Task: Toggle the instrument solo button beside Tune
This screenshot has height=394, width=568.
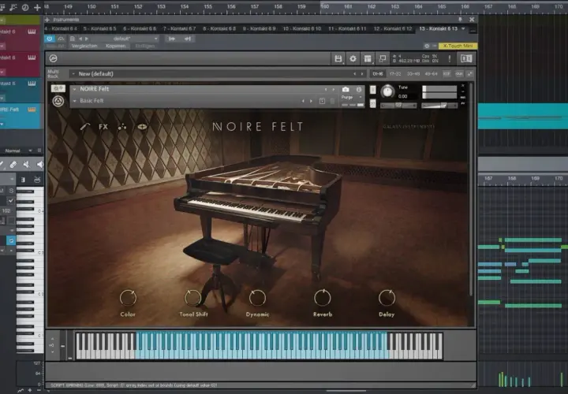Action: (x=372, y=90)
